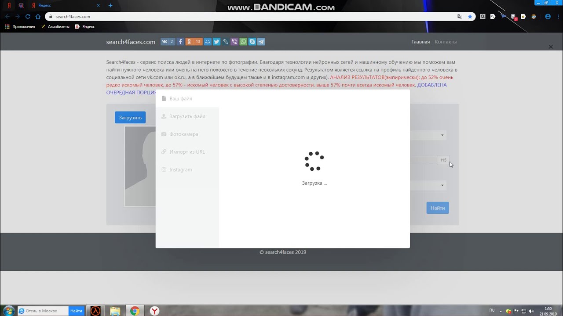Click the 115 value field

coord(443,160)
